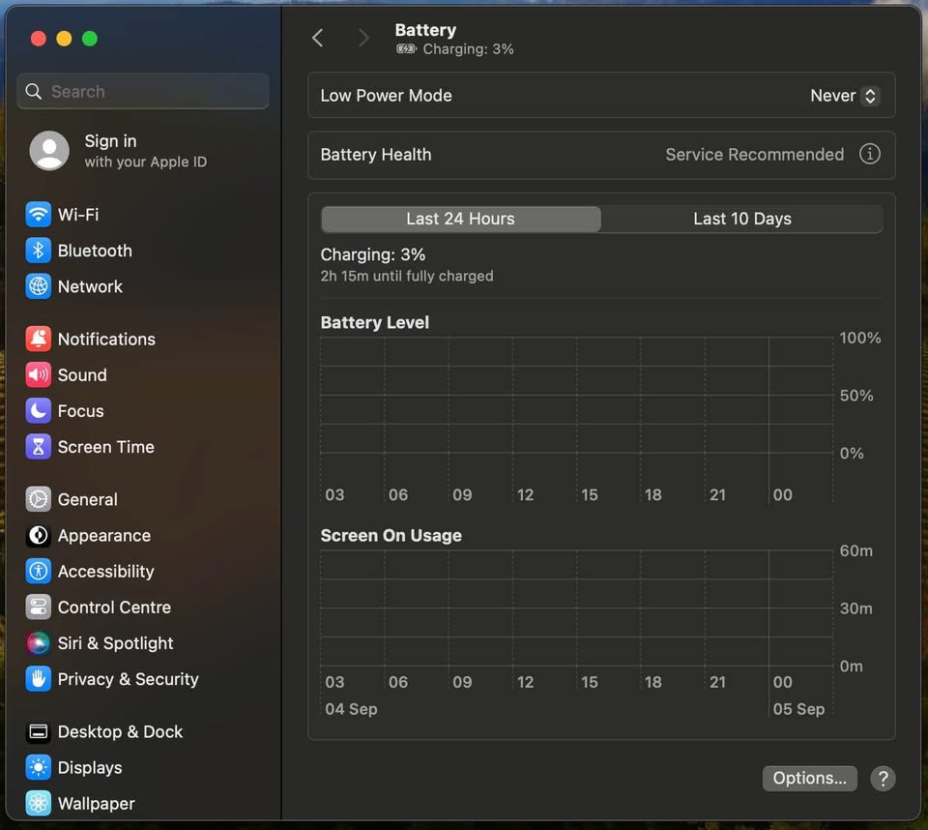Click the Privacy & Security icon
928x830 pixels.
pyautogui.click(x=37, y=679)
